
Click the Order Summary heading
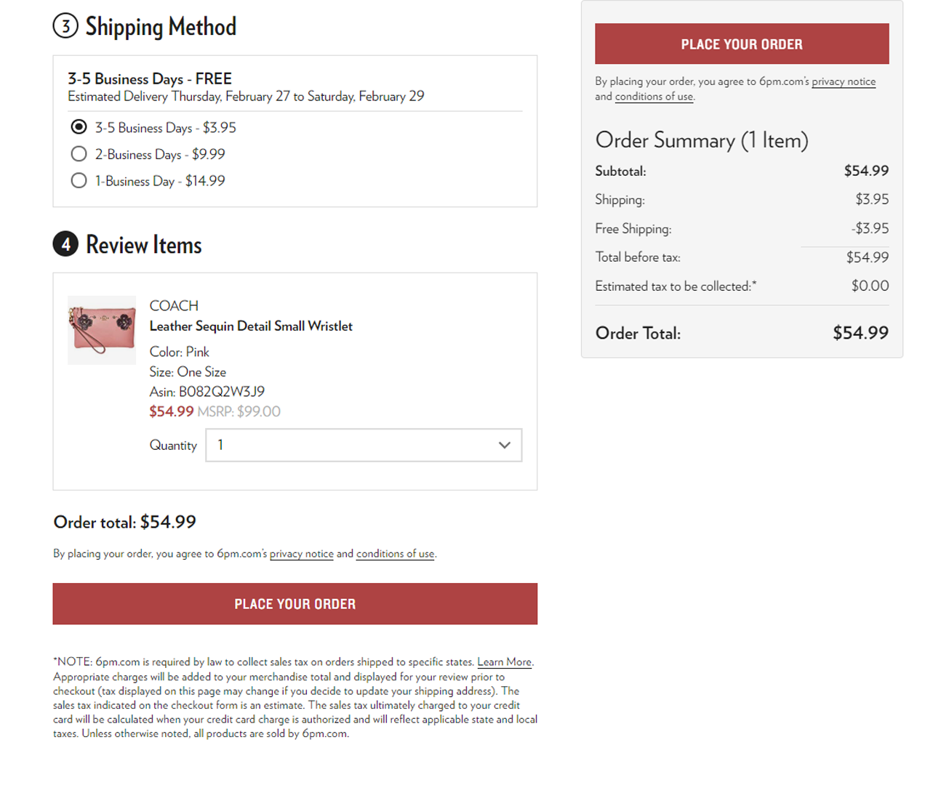(x=702, y=140)
